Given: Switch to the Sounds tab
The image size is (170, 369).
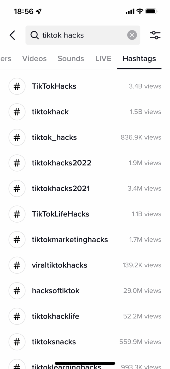Looking at the screenshot, I should click(x=71, y=58).
